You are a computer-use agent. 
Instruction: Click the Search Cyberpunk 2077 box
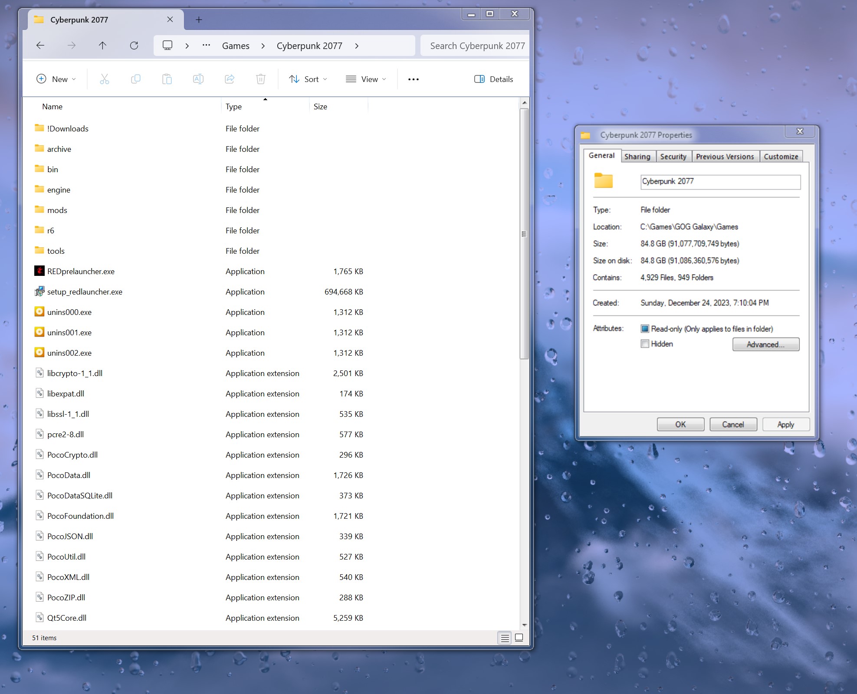pyautogui.click(x=475, y=46)
